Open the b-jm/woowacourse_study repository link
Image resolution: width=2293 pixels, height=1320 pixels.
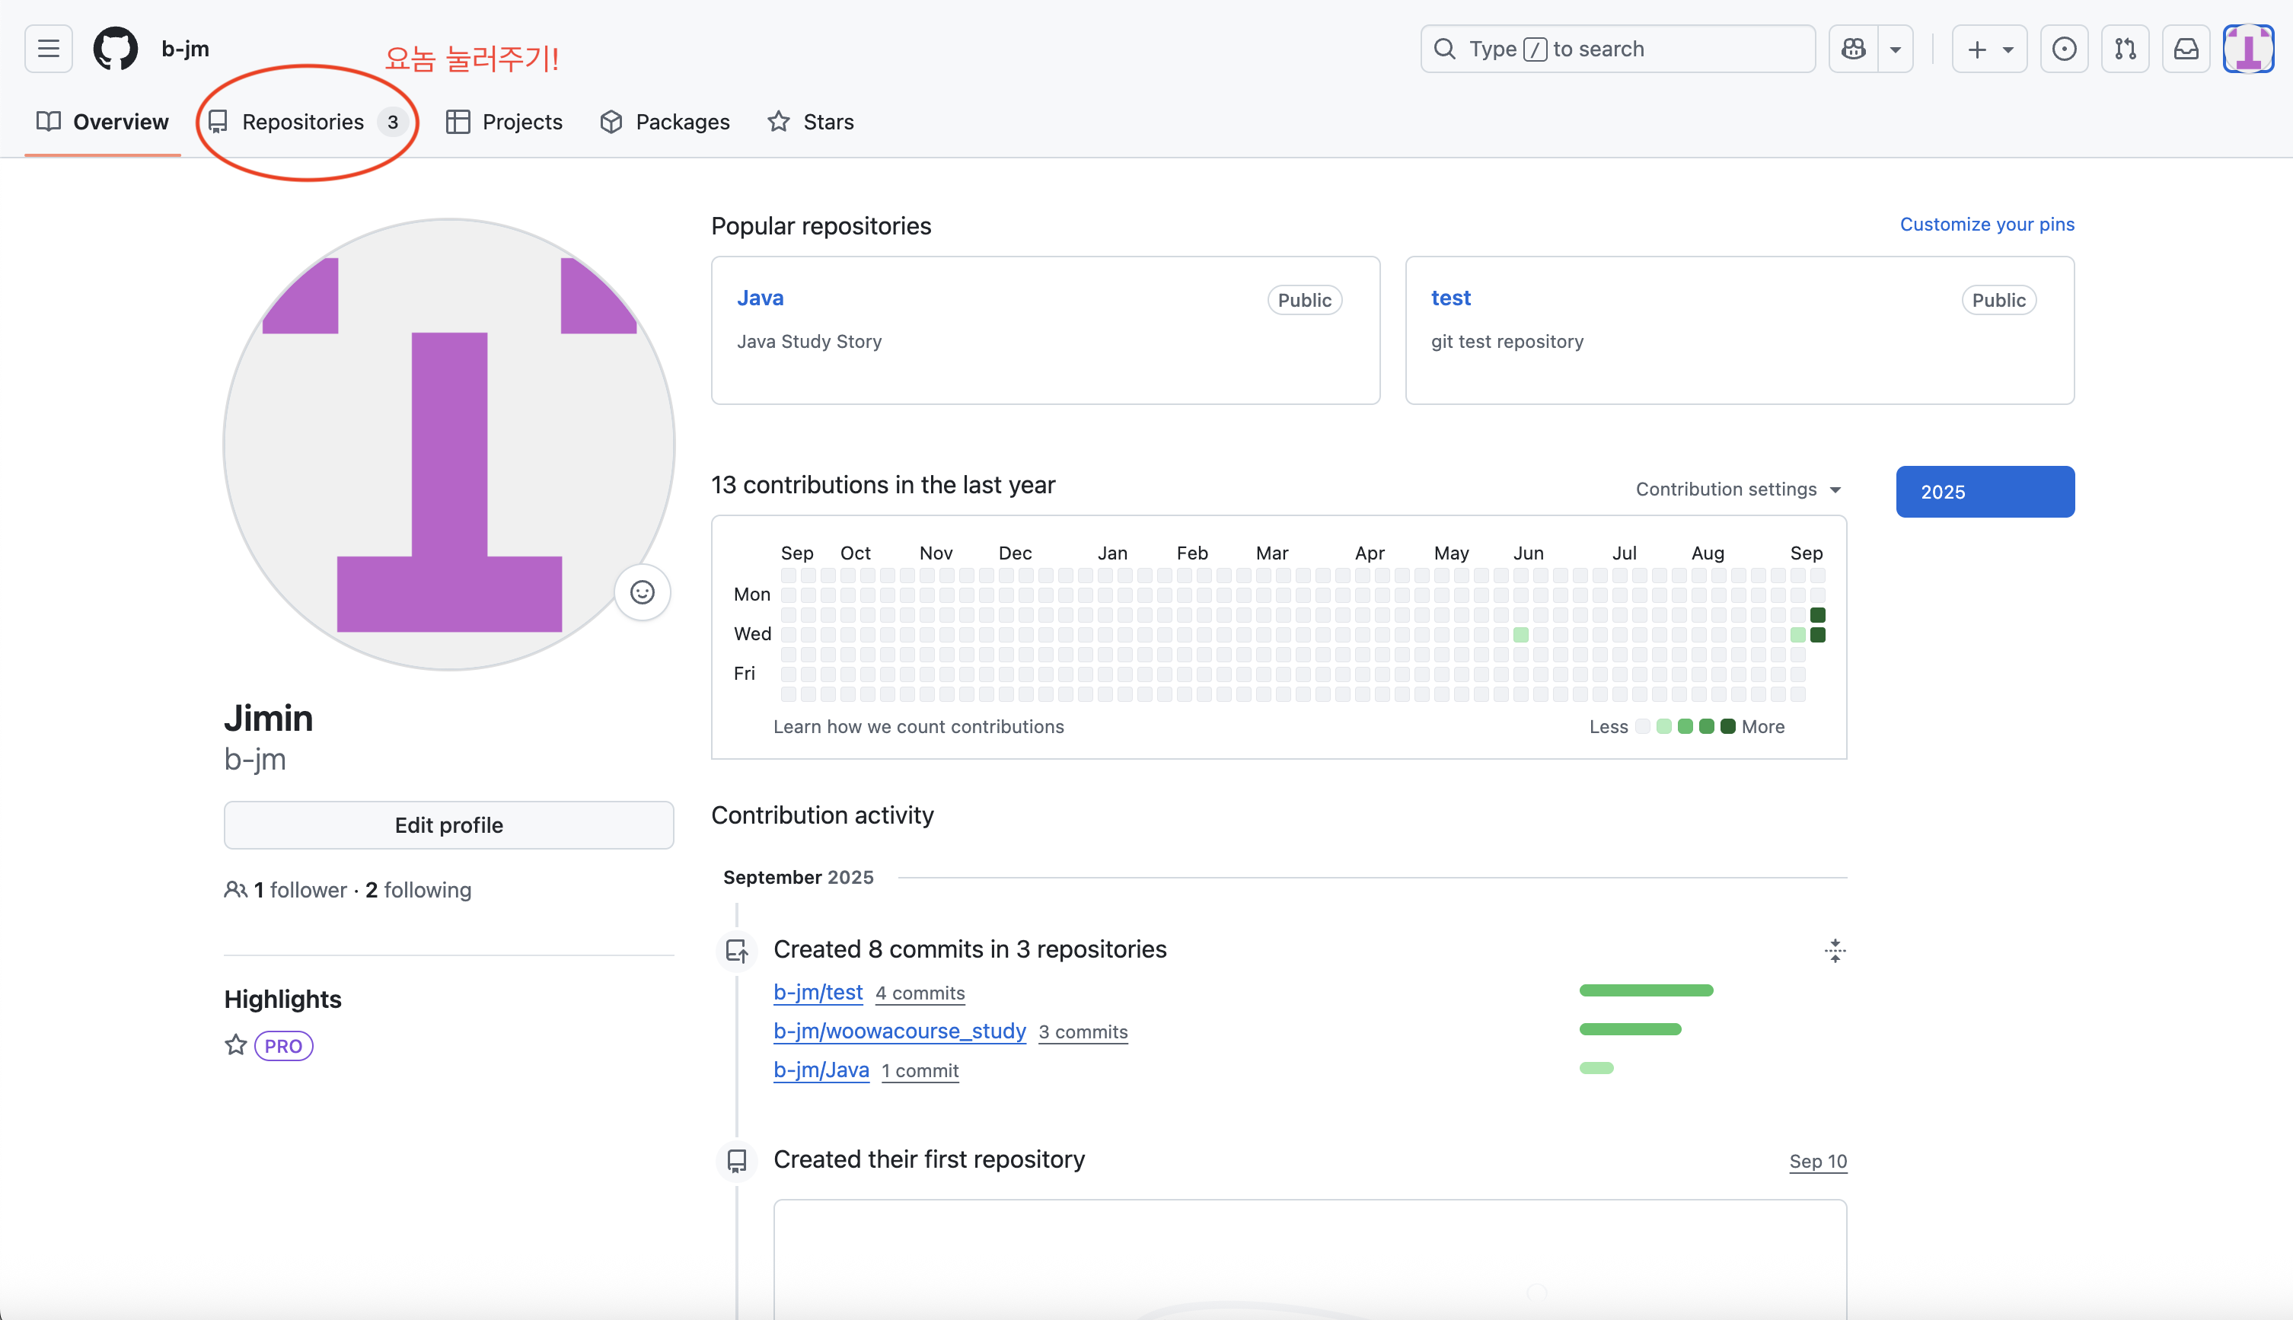899,1031
